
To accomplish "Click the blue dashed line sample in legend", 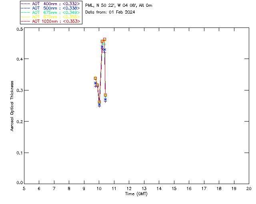I will (x=26, y=8).
